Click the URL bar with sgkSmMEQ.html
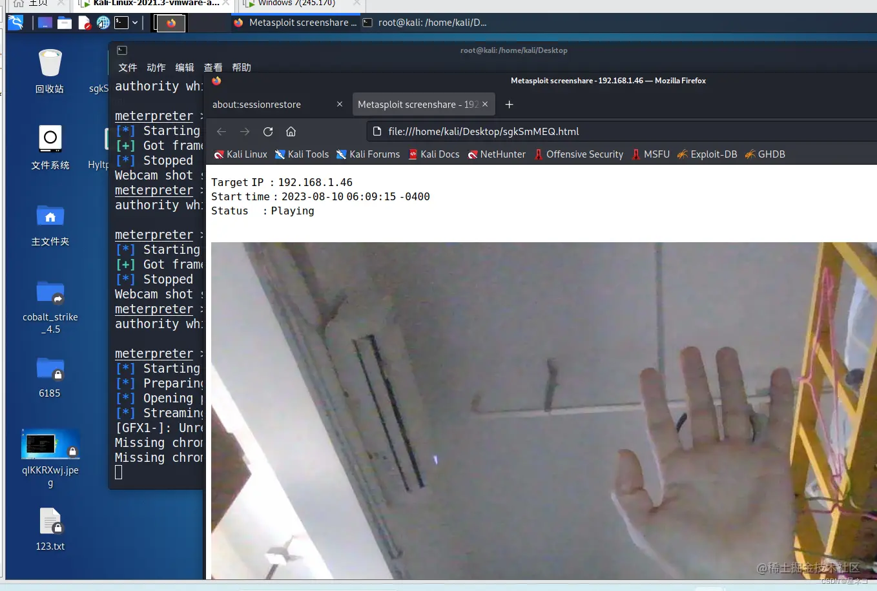877x591 pixels. coord(621,132)
